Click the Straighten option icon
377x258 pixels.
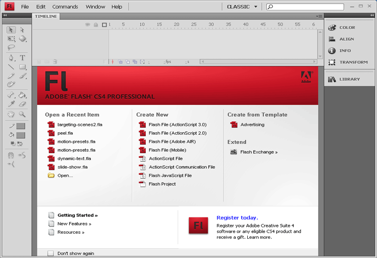(11, 164)
